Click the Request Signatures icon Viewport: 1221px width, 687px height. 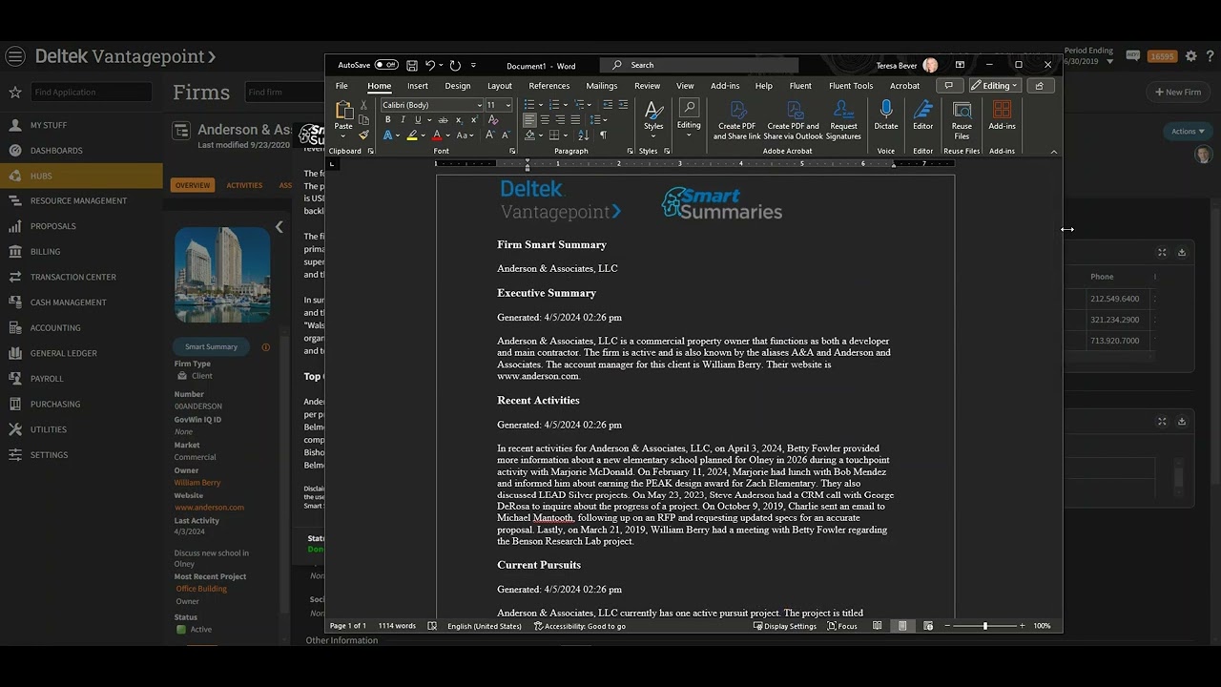(x=843, y=120)
